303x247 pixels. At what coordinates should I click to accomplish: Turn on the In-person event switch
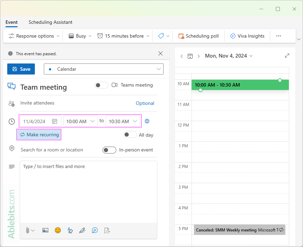pyautogui.click(x=109, y=150)
